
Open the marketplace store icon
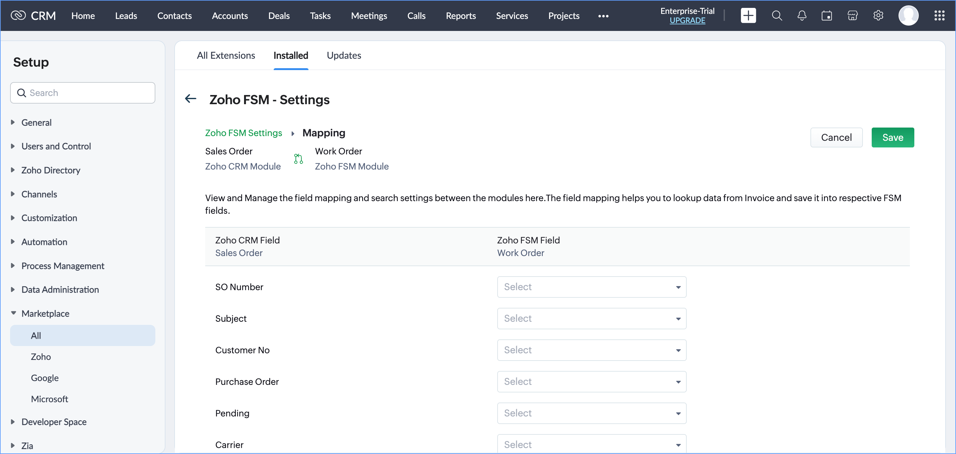click(x=852, y=15)
